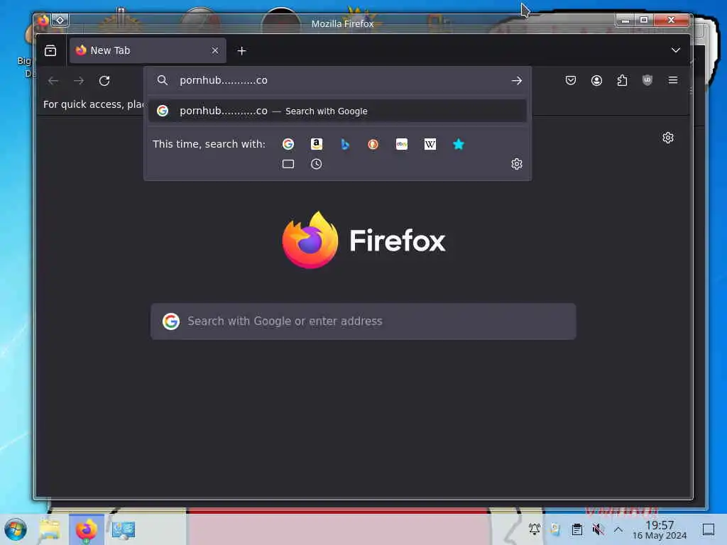Search this time with Bing icon
Viewport: 727px width, 545px height.
(345, 144)
